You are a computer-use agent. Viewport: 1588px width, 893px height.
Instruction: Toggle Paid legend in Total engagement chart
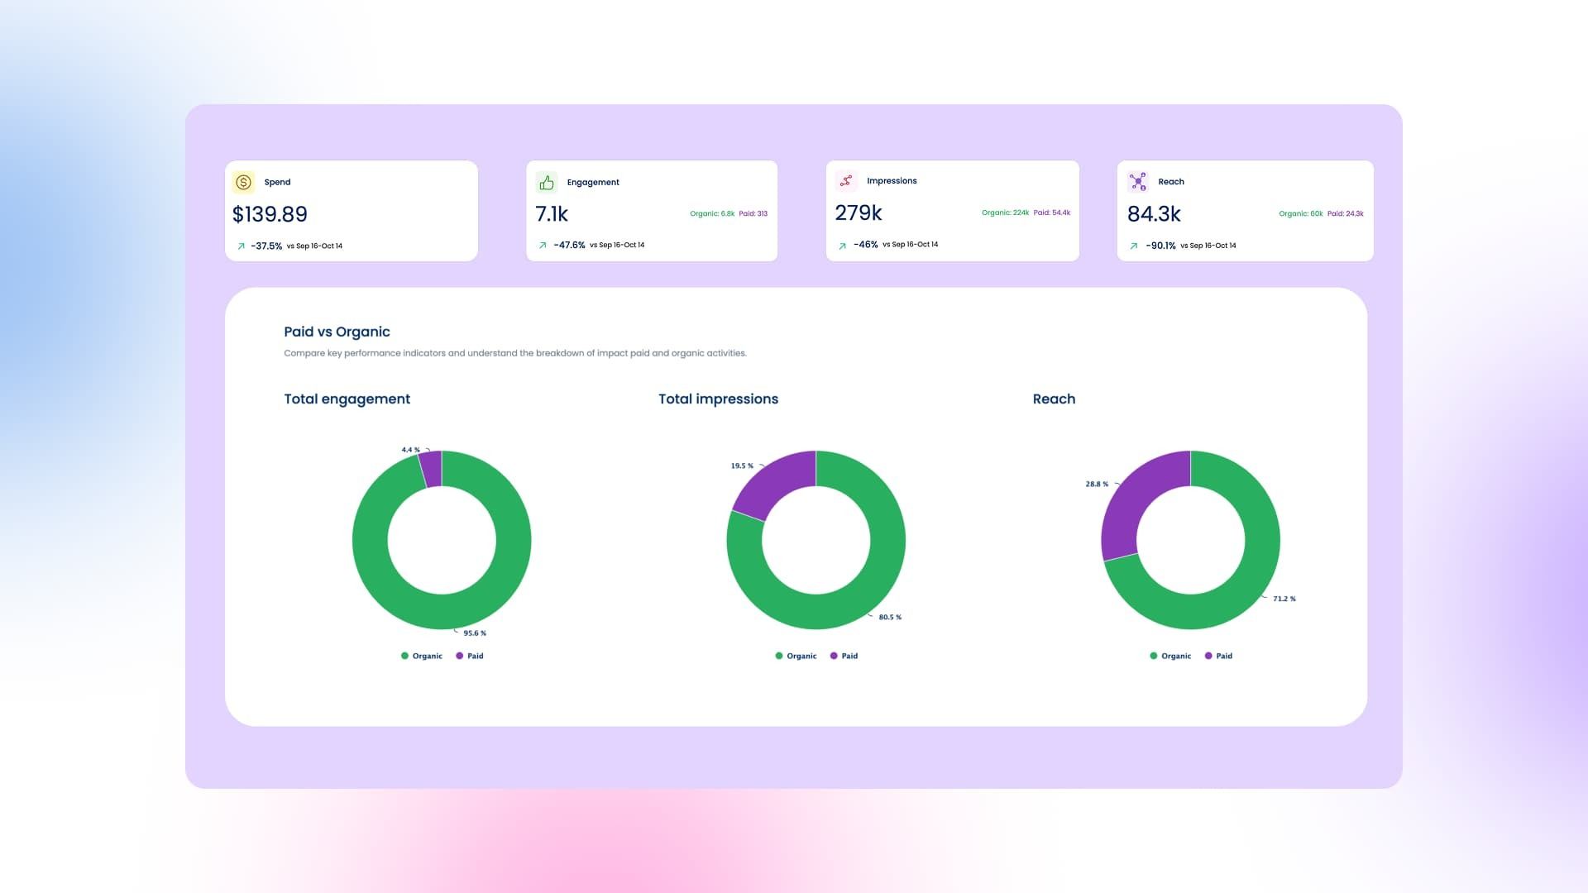[470, 656]
